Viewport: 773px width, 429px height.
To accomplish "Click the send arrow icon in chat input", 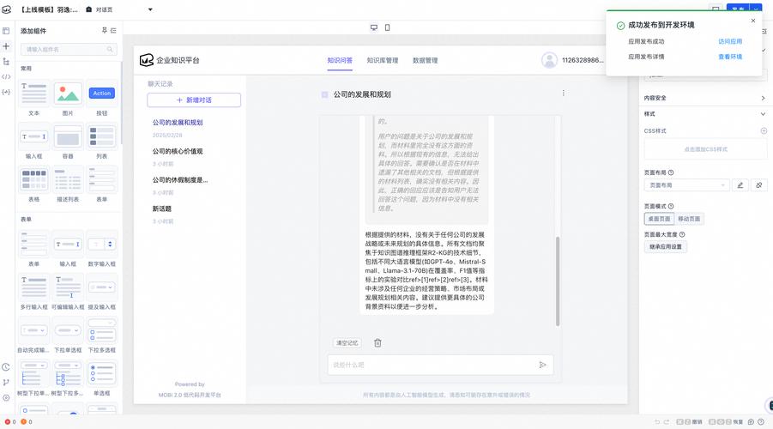I will (542, 365).
